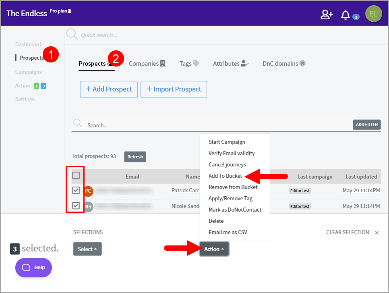
Task: Expand the Select dropdown button
Action: click(x=87, y=249)
